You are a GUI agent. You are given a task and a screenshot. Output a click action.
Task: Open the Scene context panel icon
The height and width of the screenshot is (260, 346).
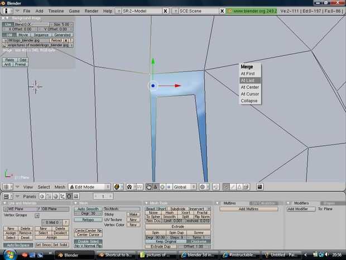(76, 196)
